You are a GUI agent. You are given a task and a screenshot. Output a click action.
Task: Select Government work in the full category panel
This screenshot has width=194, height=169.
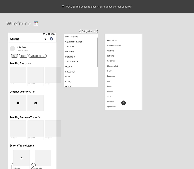click(114, 46)
